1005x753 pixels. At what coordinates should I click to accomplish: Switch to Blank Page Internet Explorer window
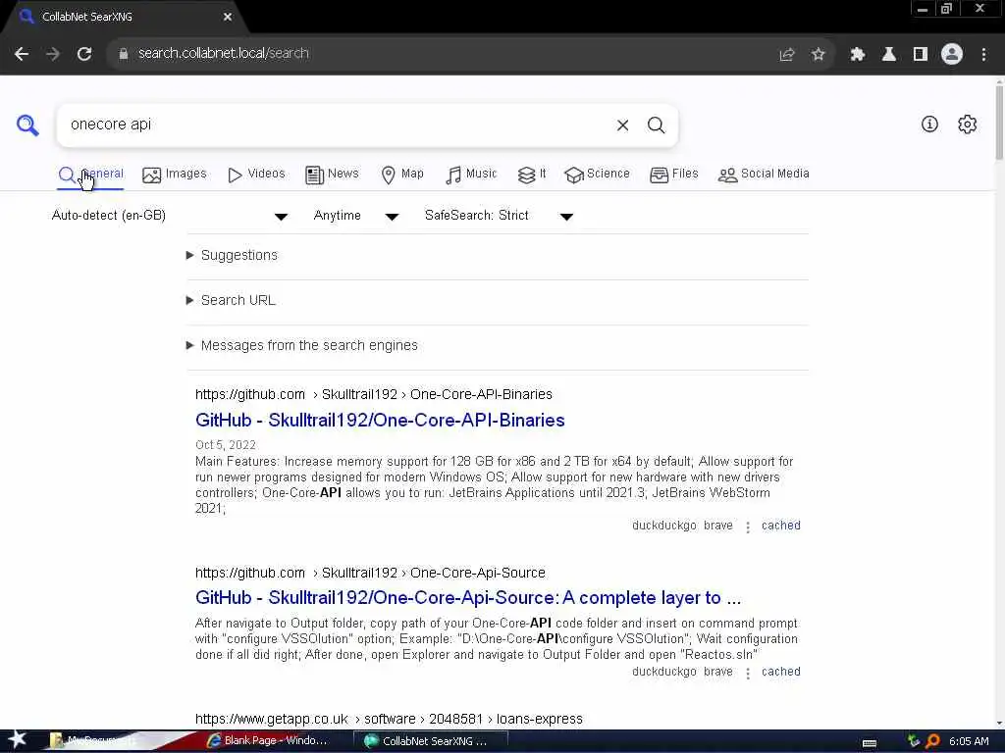tap(267, 741)
